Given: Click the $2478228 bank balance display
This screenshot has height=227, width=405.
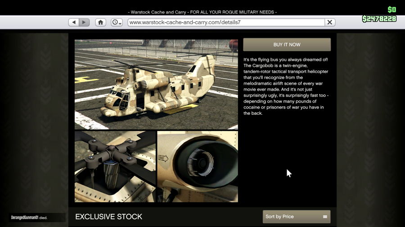Looking at the screenshot, I should coord(379,19).
